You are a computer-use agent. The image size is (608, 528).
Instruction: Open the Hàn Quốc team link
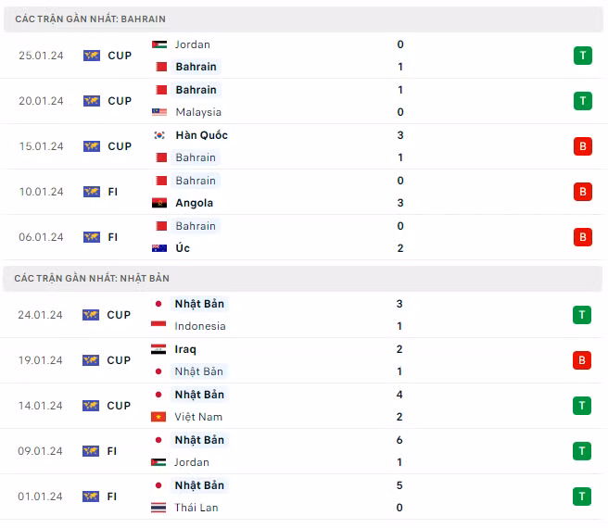pyautogui.click(x=202, y=135)
